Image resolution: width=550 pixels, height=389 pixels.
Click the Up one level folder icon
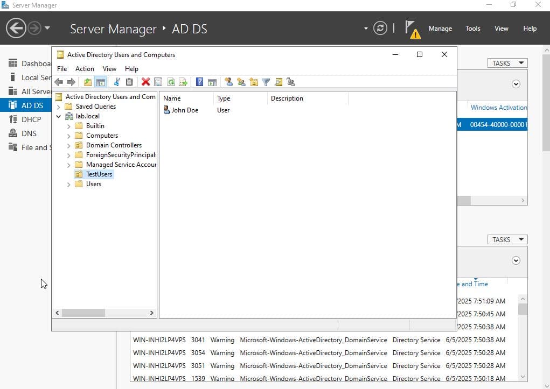87,82
